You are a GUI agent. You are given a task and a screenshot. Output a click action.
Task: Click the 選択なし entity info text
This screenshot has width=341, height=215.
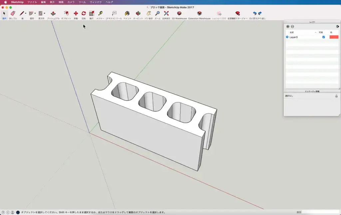289,96
